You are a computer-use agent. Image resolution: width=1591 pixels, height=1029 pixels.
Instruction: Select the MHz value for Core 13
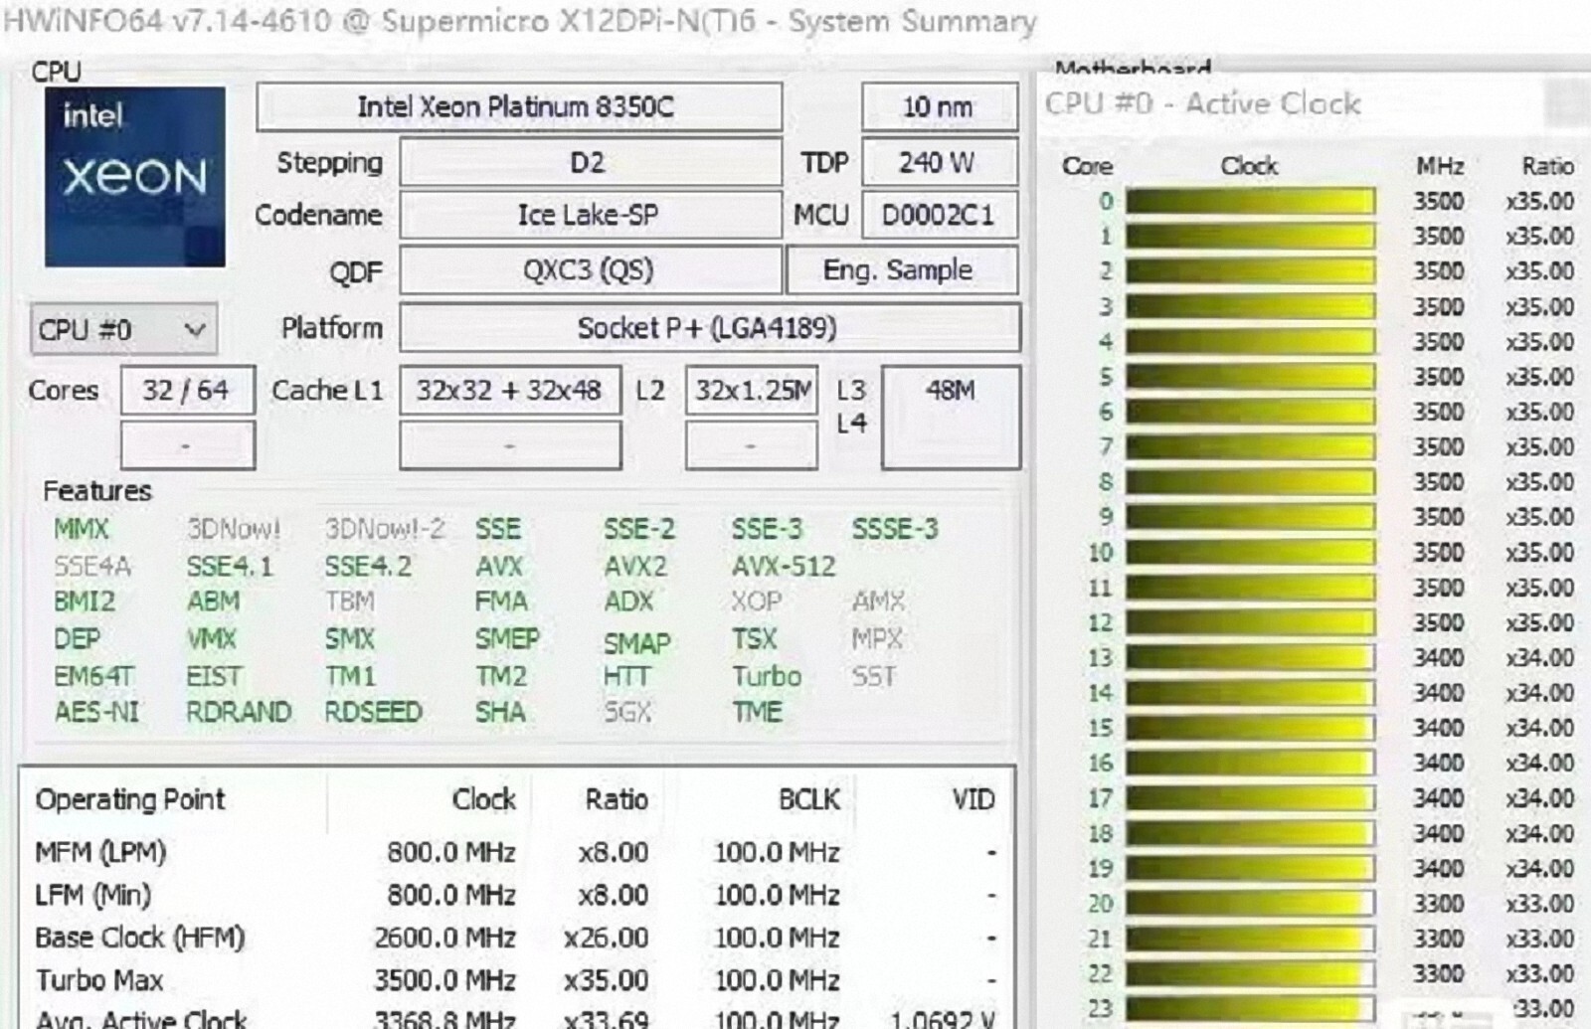[1439, 658]
